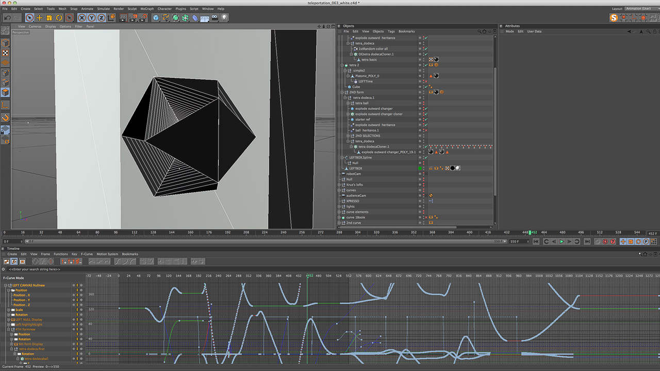Click the Coordinate System cube icon
Viewport: 660px width, 371px height.
(x=110, y=18)
